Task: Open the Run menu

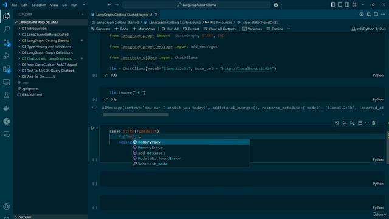Action: pos(74,5)
